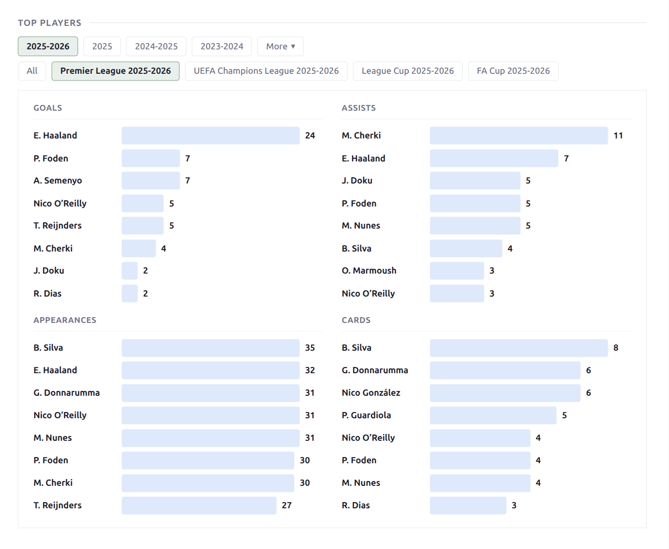Click the TOP PLAYERS heading

[x=50, y=23]
